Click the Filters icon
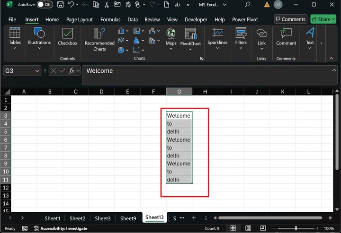 241,37
